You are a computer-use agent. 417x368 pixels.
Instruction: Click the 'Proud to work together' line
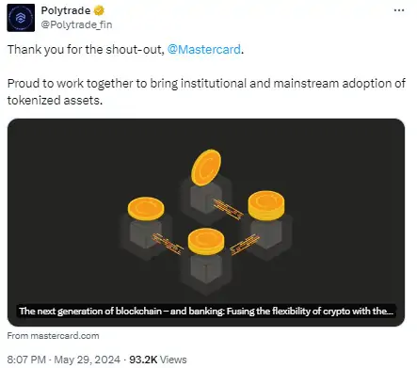pyautogui.click(x=206, y=84)
